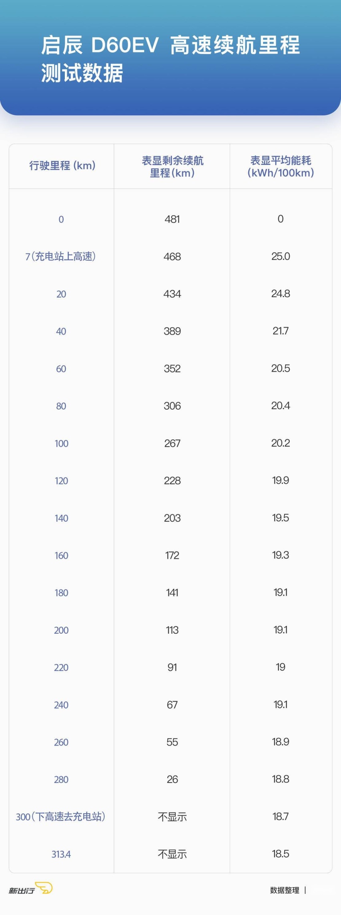Click the 表显平均能耗 column header
This screenshot has width=341, height=915.
click(281, 166)
